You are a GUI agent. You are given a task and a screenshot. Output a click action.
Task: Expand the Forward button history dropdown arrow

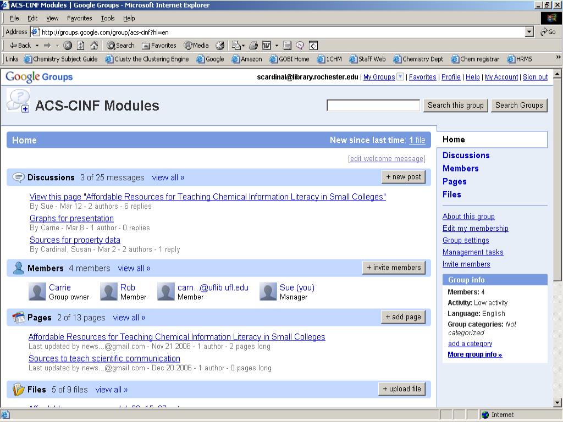click(x=57, y=46)
